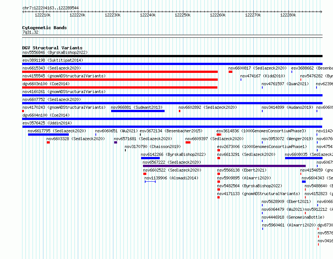Open the dgv6603n100 (Coe2014) label
The image size is (333, 259).
click(46, 84)
